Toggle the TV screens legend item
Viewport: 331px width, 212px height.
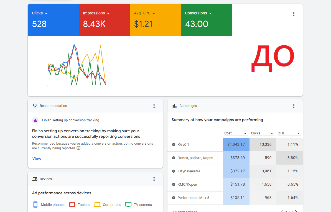139,205
